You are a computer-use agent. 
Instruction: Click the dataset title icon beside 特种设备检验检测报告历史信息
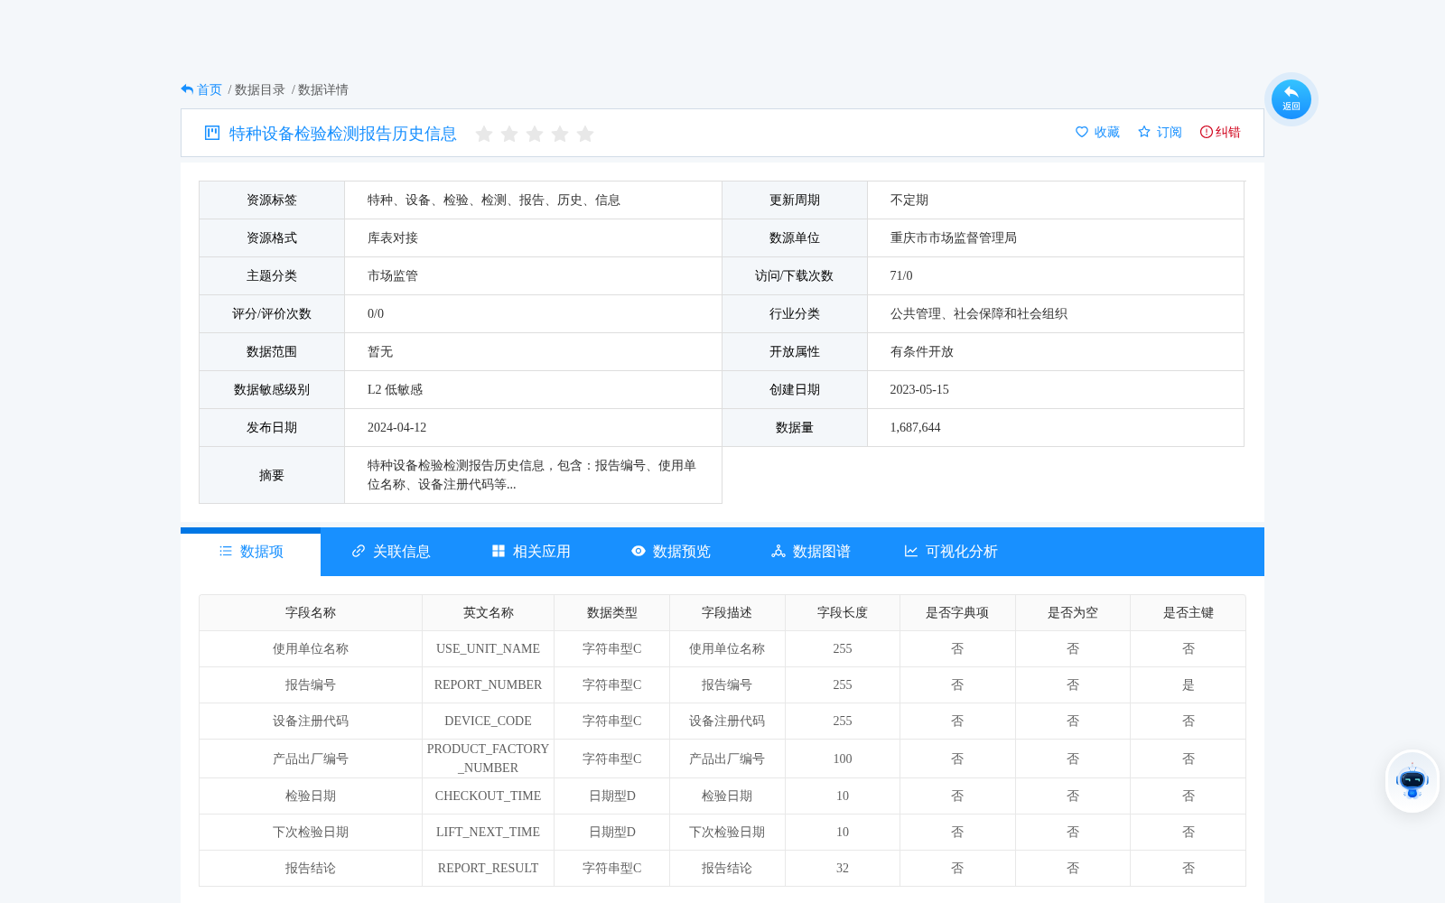[212, 133]
